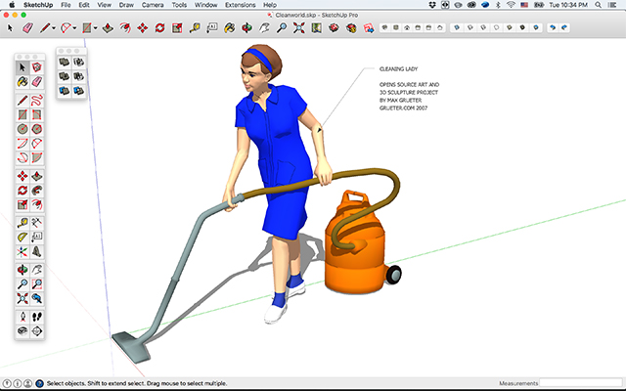Click the Redo arrow in toolbar
The width and height of the screenshot is (626, 391).
coord(564,27)
